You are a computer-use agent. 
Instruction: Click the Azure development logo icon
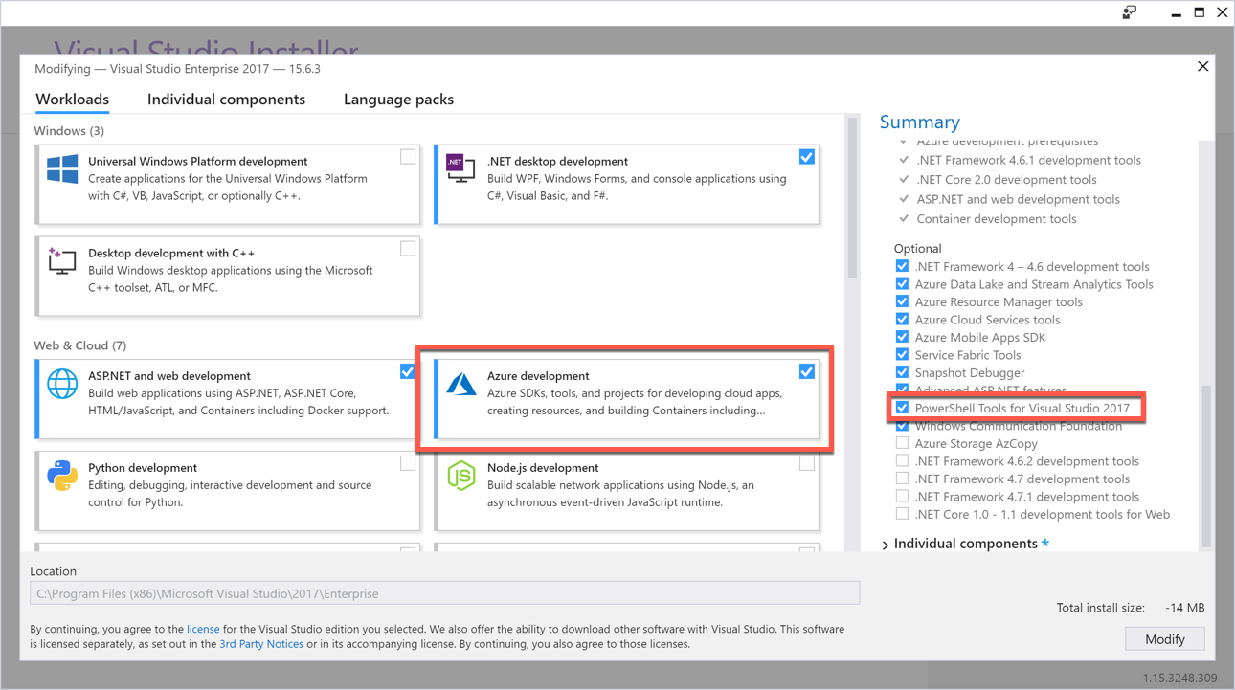click(461, 384)
